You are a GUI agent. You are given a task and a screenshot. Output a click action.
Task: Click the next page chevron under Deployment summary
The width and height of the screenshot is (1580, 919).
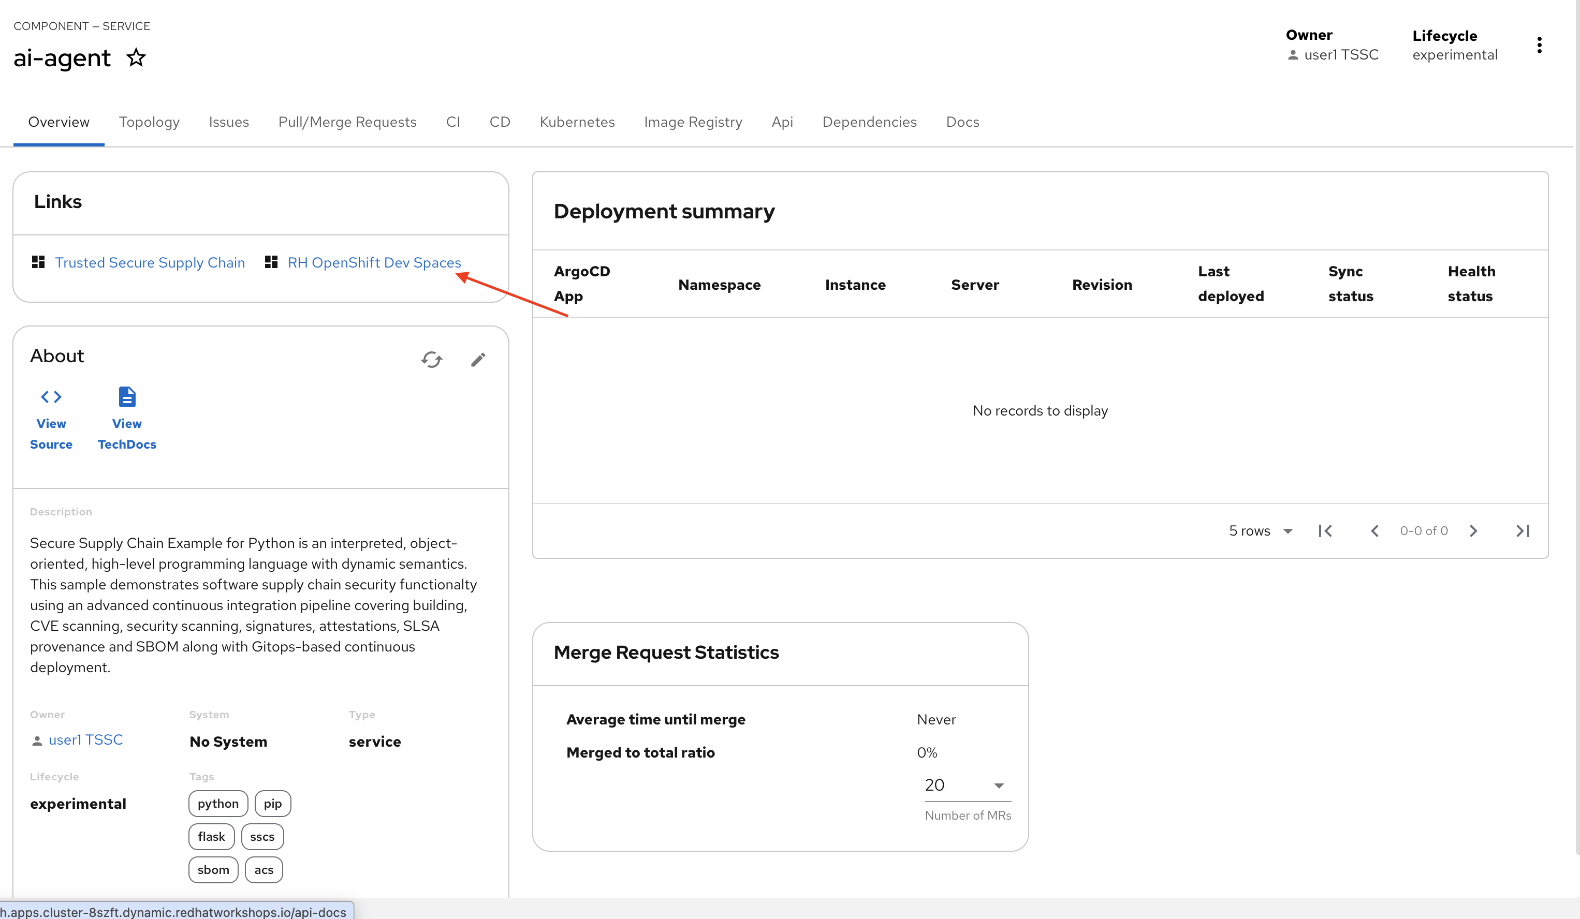click(x=1474, y=530)
